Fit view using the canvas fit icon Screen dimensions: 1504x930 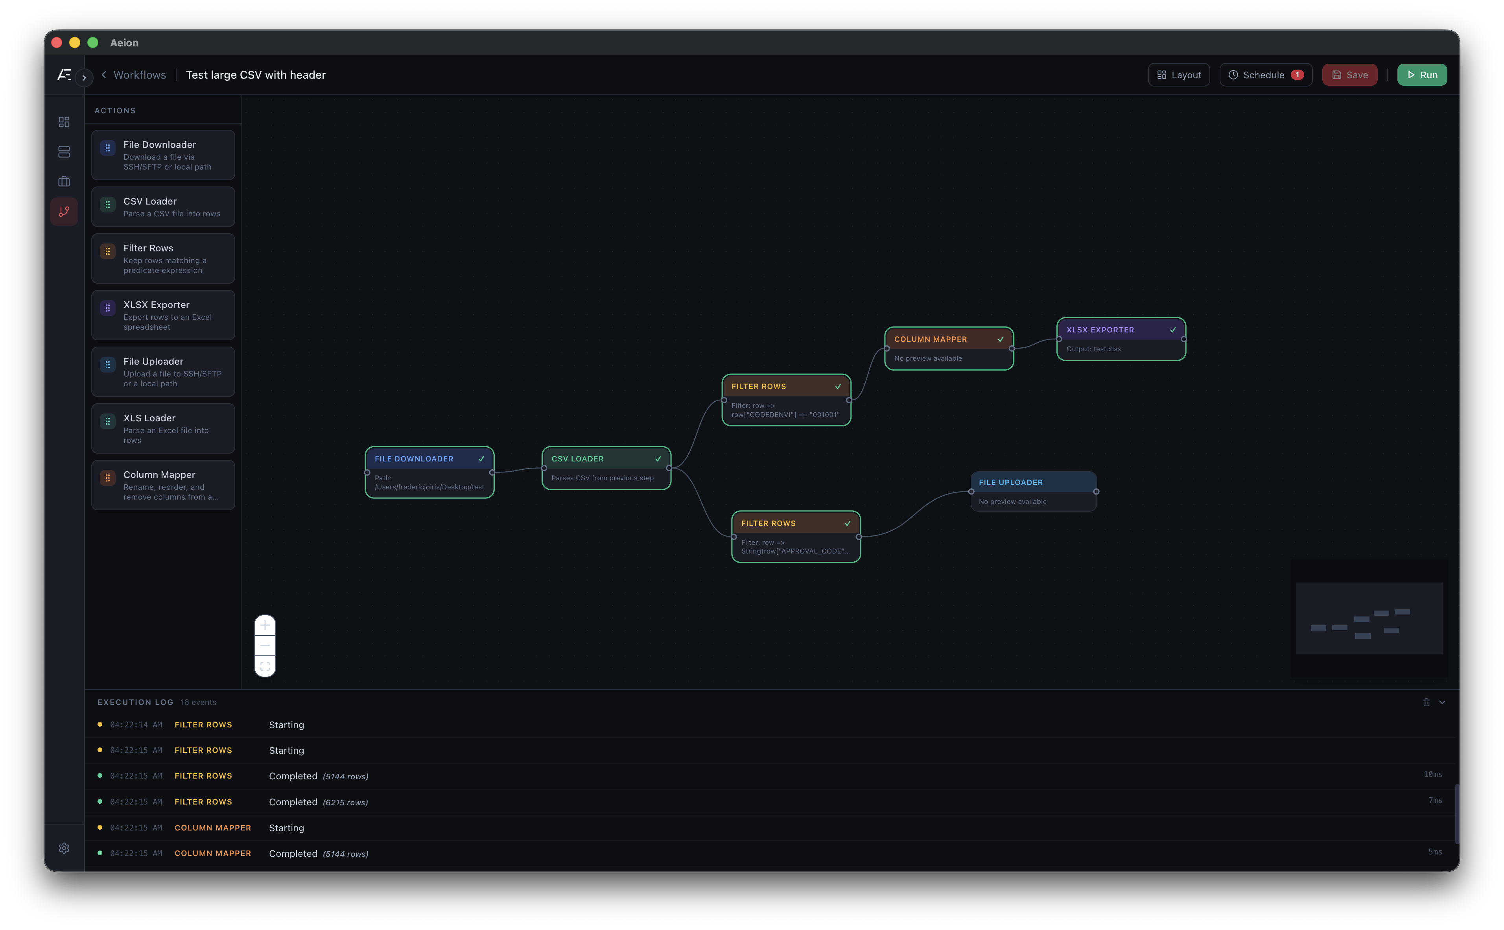click(x=265, y=666)
